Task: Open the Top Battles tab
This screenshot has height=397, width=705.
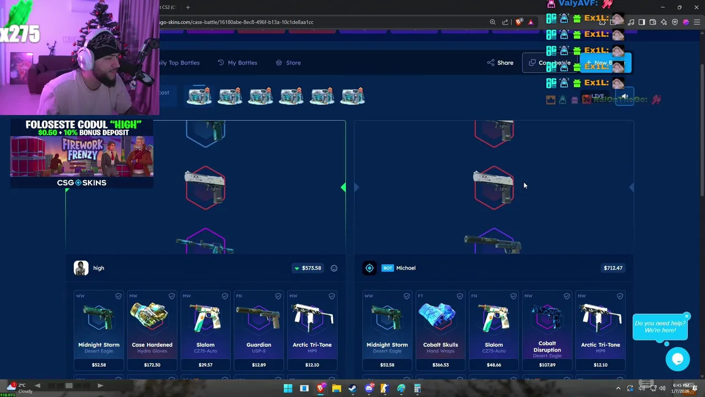Action: [x=179, y=63]
